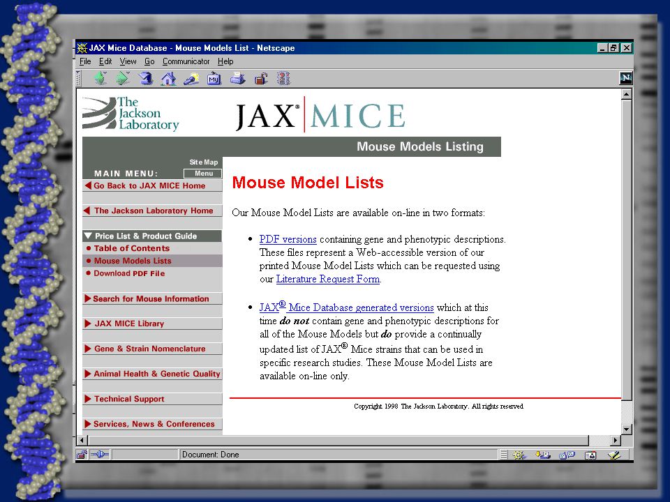670x502 pixels.
Task: Click horizontal scrollbar left arrow
Action: [x=82, y=440]
